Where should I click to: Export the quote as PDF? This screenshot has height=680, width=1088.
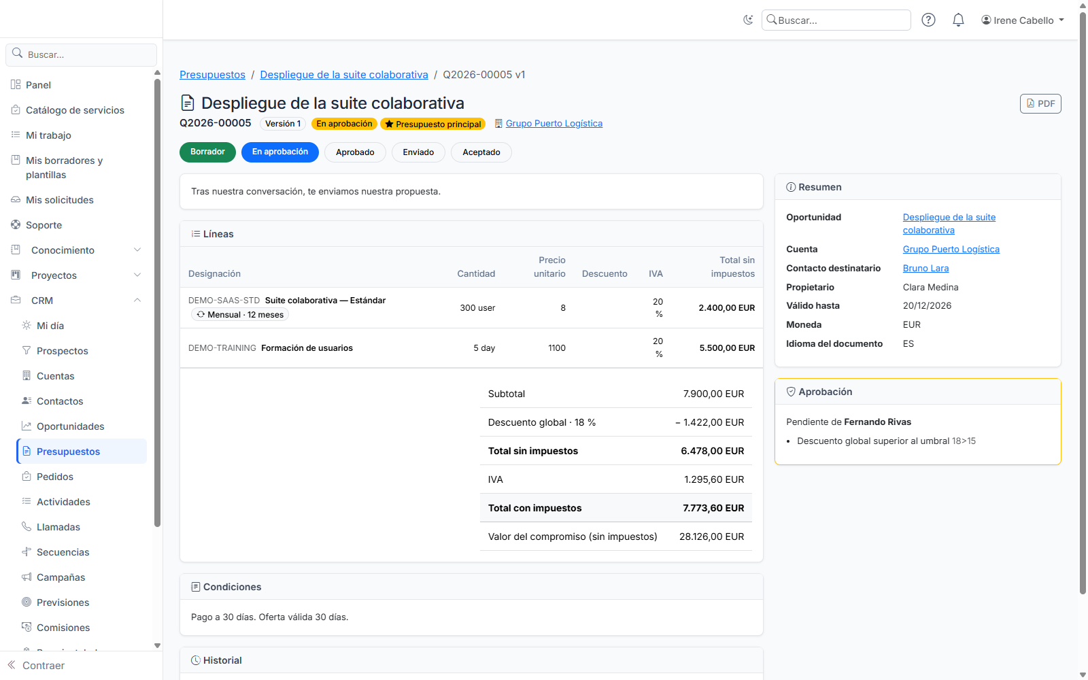pos(1040,103)
